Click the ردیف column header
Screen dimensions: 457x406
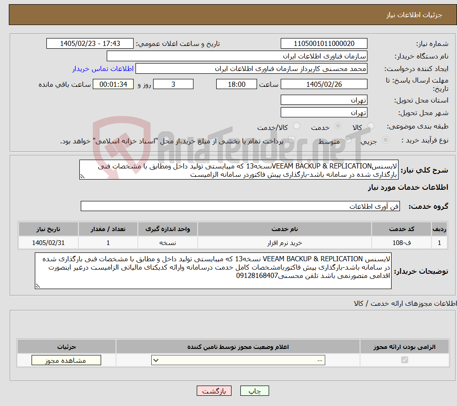point(439,229)
